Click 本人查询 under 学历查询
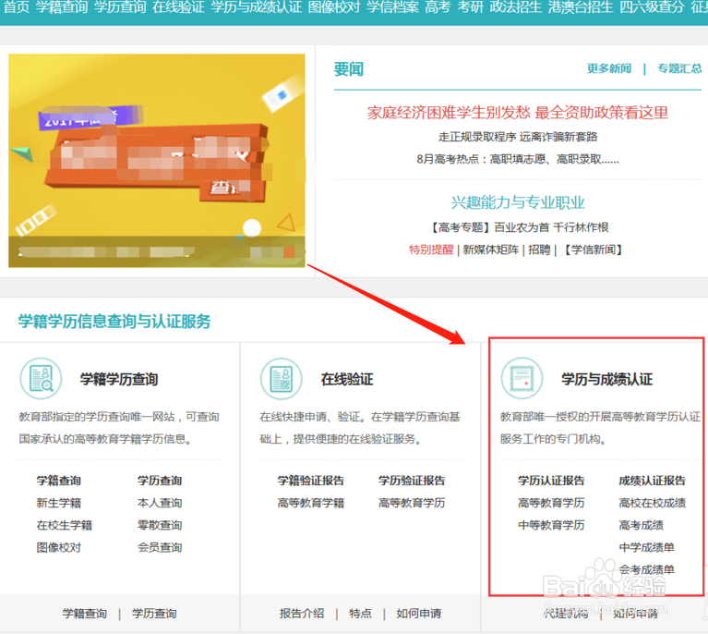 click(x=160, y=503)
